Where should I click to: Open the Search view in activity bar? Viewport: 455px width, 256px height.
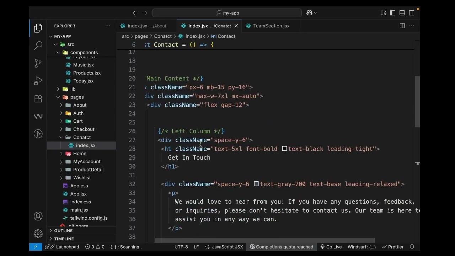[38, 46]
